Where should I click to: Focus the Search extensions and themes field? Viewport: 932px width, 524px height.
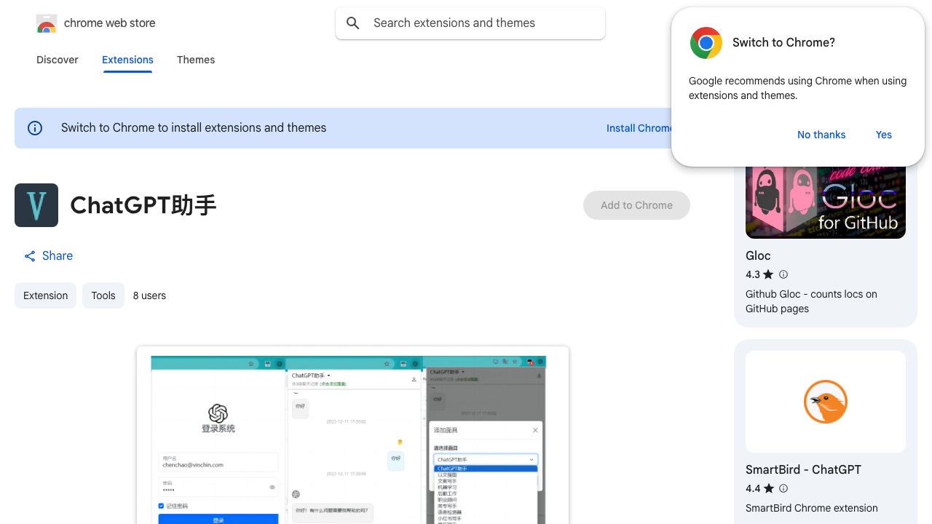click(470, 23)
